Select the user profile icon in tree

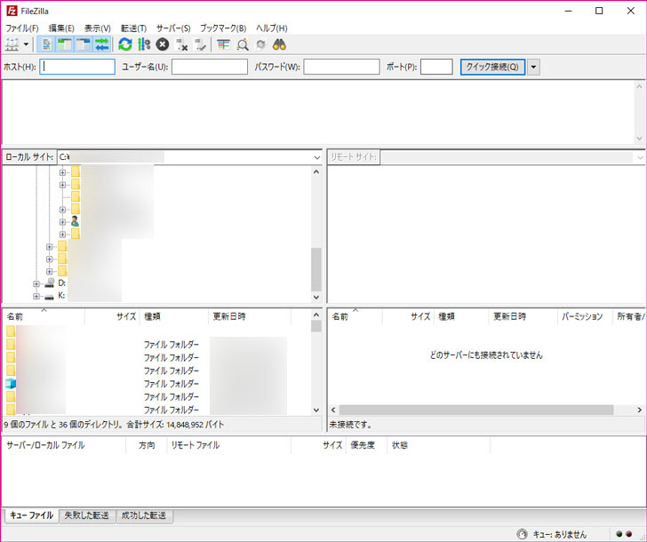(75, 221)
